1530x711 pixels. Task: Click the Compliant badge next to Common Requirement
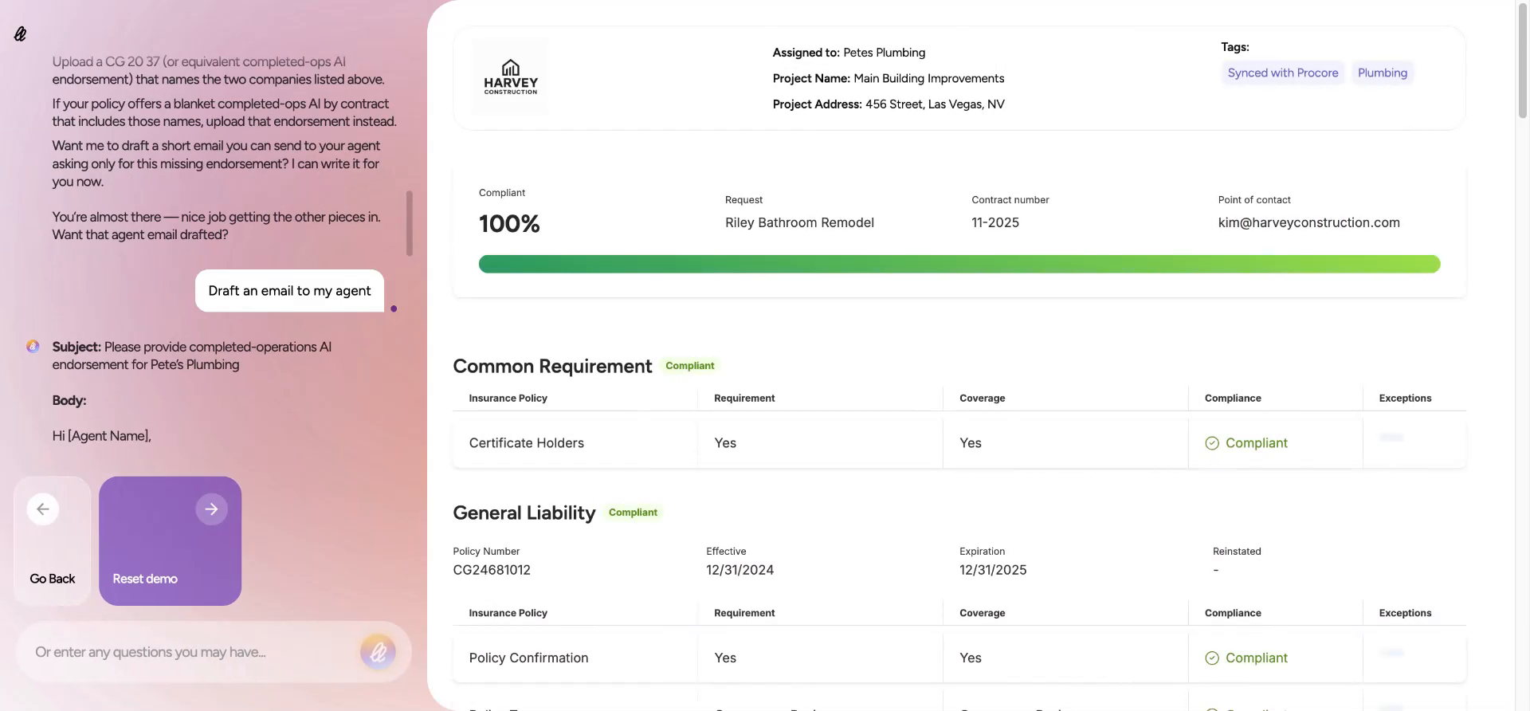click(690, 366)
